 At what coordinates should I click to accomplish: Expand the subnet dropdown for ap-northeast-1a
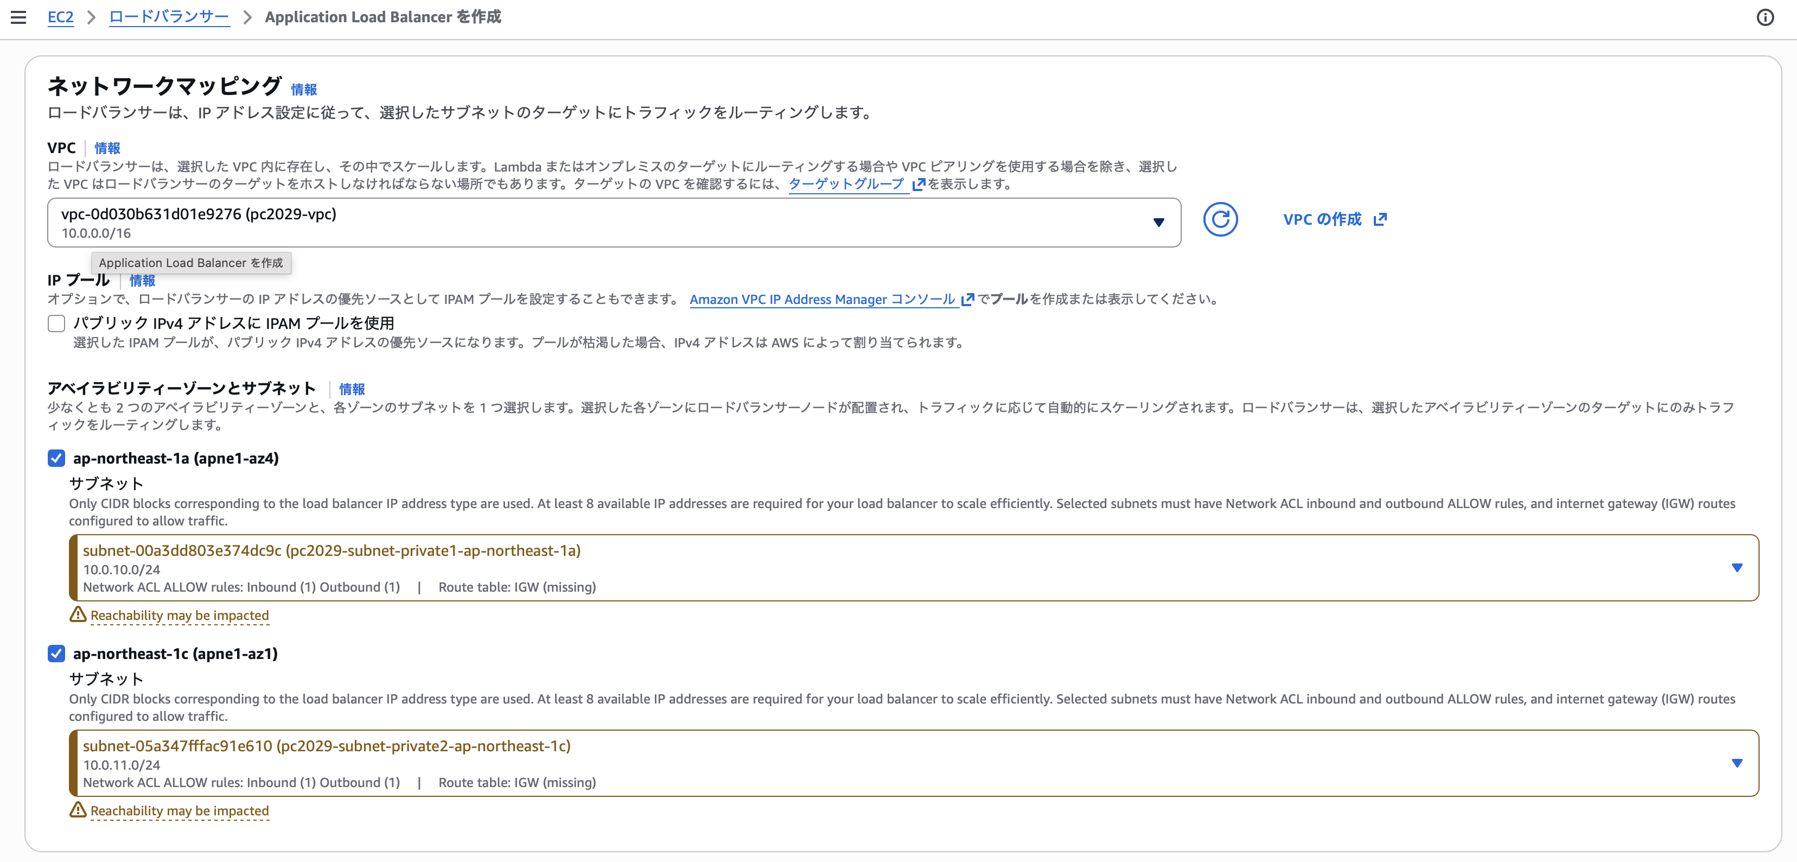tap(914, 567)
